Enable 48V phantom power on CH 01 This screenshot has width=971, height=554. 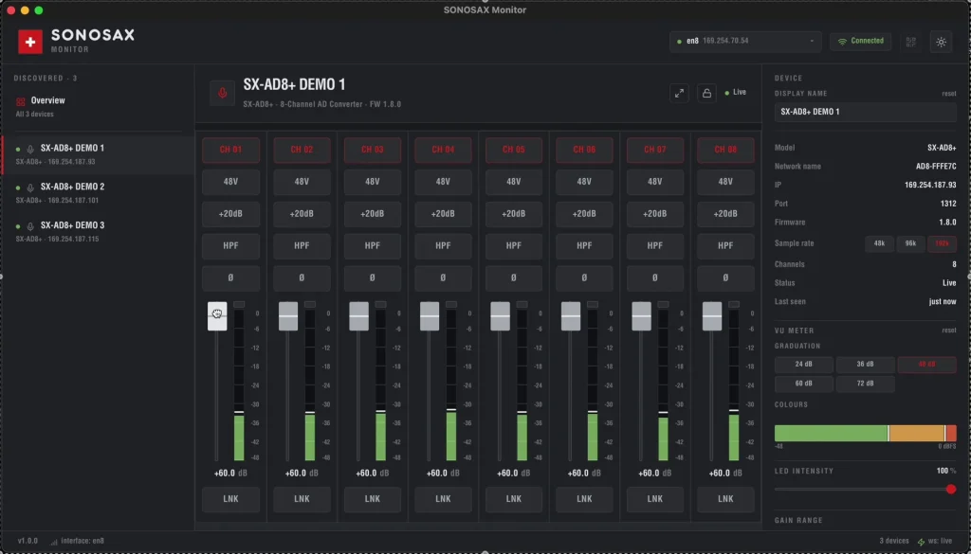[231, 182]
